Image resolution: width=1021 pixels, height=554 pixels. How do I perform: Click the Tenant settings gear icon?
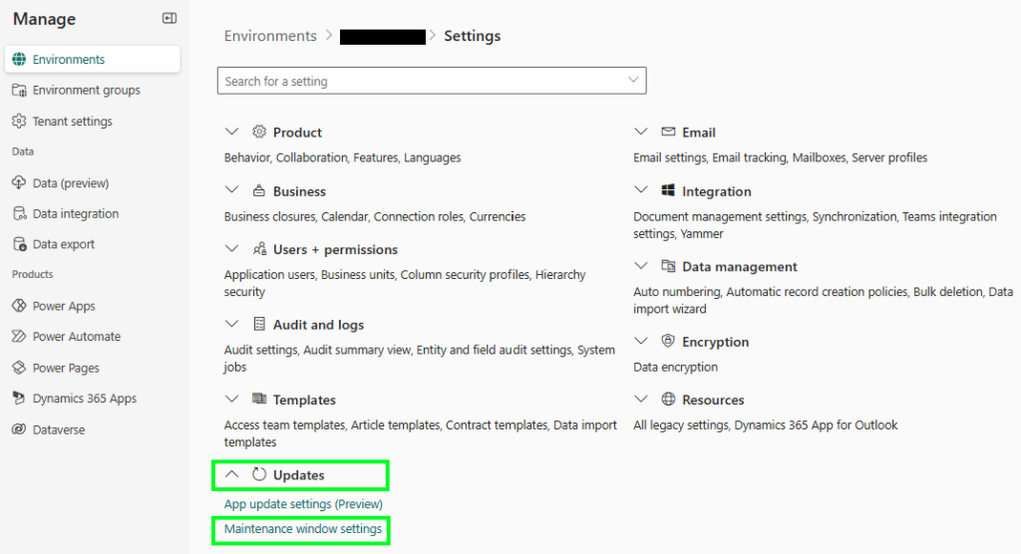[19, 122]
